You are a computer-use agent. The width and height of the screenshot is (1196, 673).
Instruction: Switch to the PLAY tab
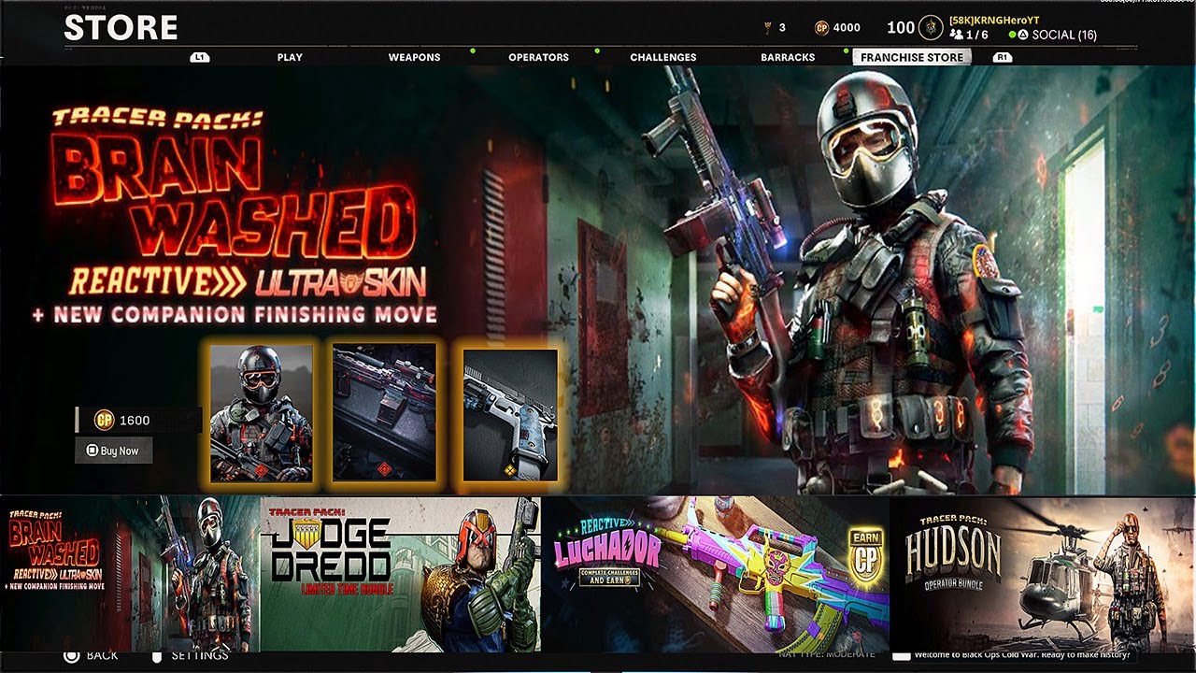[x=290, y=57]
